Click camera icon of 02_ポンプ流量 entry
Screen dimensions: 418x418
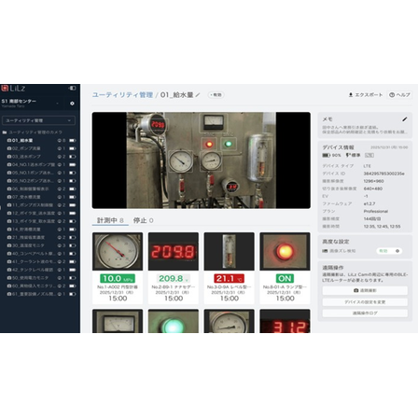pyautogui.click(x=9, y=148)
